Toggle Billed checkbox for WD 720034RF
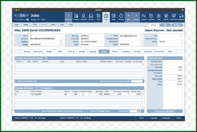 tap(89, 94)
